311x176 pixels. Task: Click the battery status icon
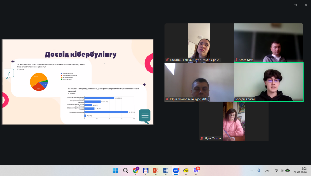click(x=288, y=171)
